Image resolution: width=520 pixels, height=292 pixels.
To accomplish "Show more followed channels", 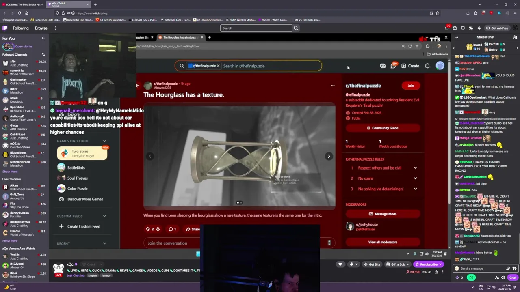I will [10, 172].
